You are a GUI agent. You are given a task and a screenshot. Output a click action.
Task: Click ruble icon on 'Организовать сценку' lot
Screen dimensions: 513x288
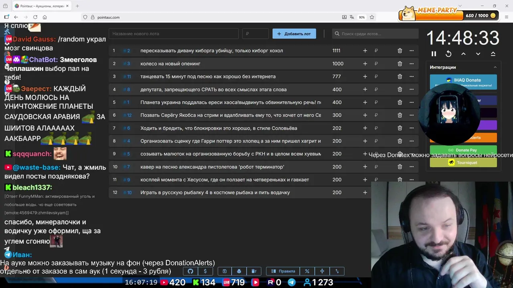[x=376, y=141]
